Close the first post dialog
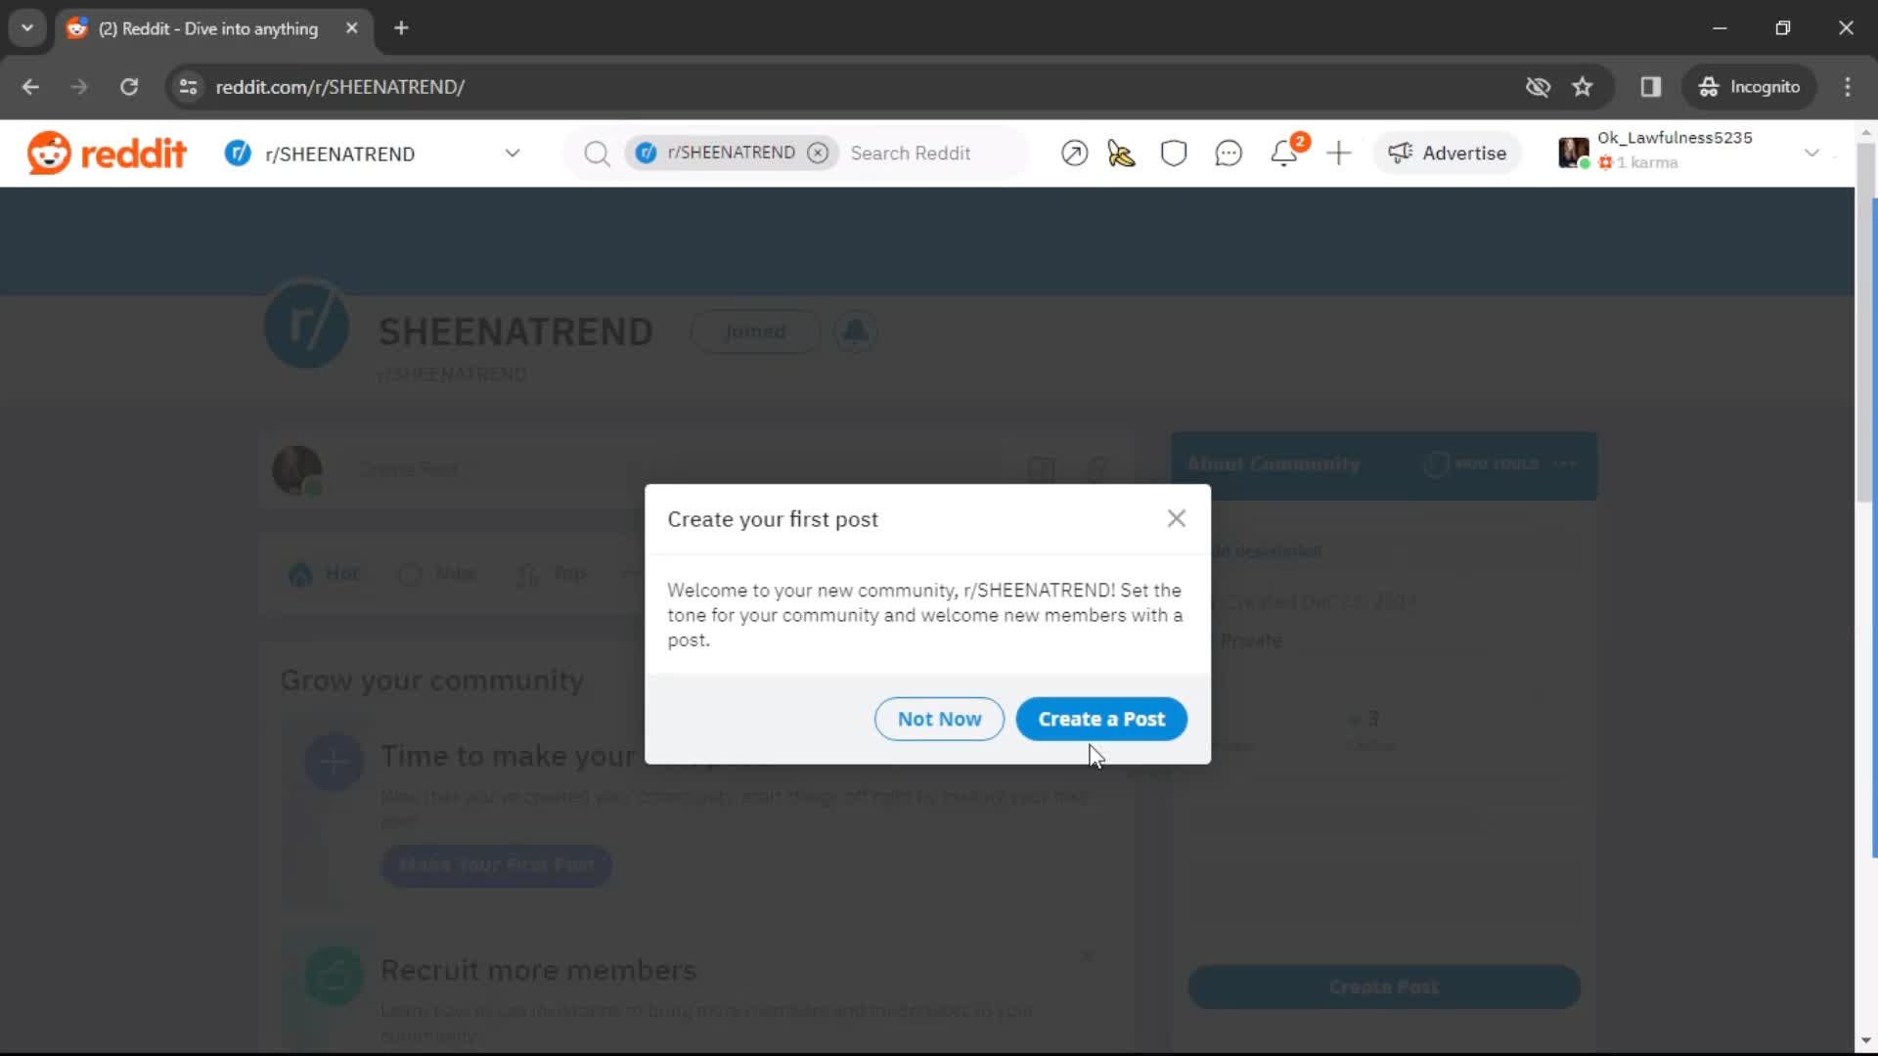 pos(1177,517)
